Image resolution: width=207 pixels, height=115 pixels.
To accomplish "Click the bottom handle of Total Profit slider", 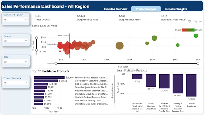I will coord(37,50).
